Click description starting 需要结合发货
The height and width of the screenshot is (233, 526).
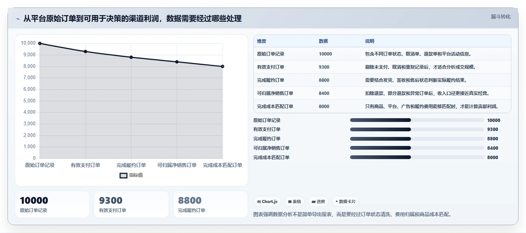[x=416, y=80]
